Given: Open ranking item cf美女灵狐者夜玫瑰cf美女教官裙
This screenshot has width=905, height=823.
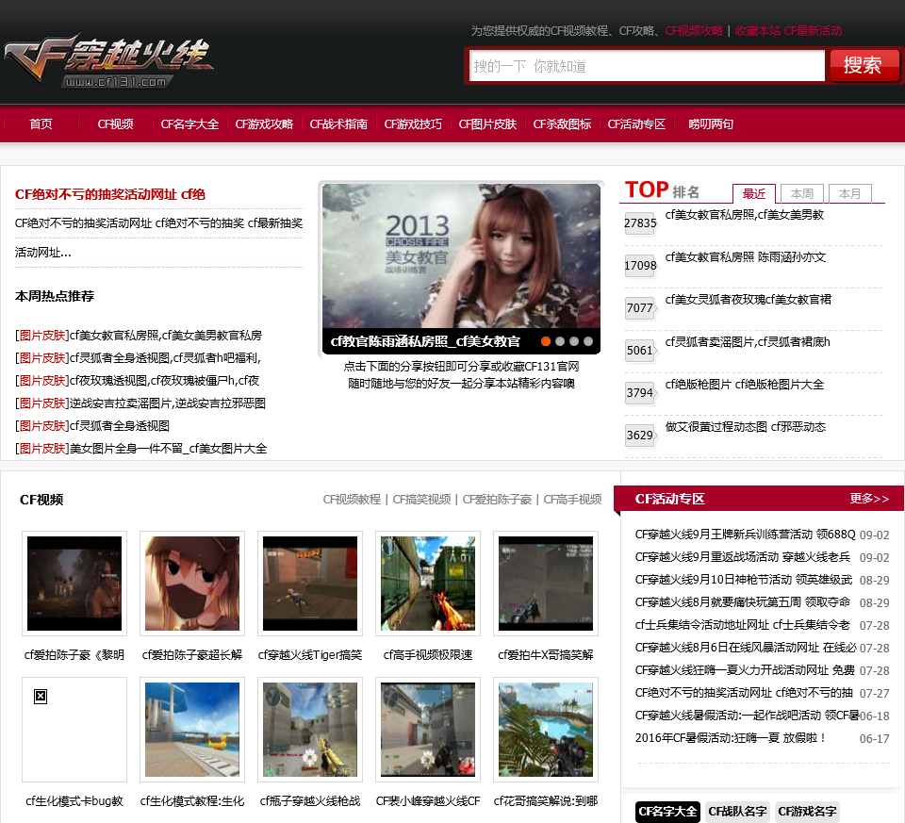Looking at the screenshot, I should tap(748, 300).
